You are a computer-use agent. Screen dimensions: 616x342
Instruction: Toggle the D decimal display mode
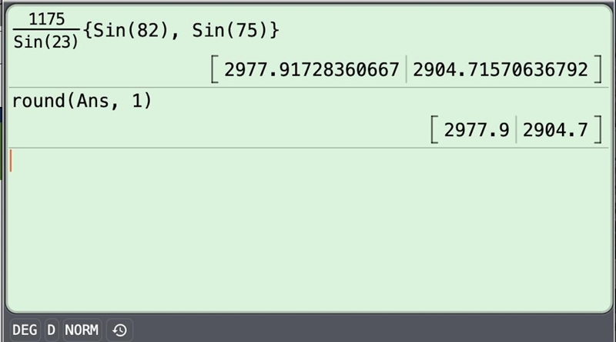tap(51, 330)
